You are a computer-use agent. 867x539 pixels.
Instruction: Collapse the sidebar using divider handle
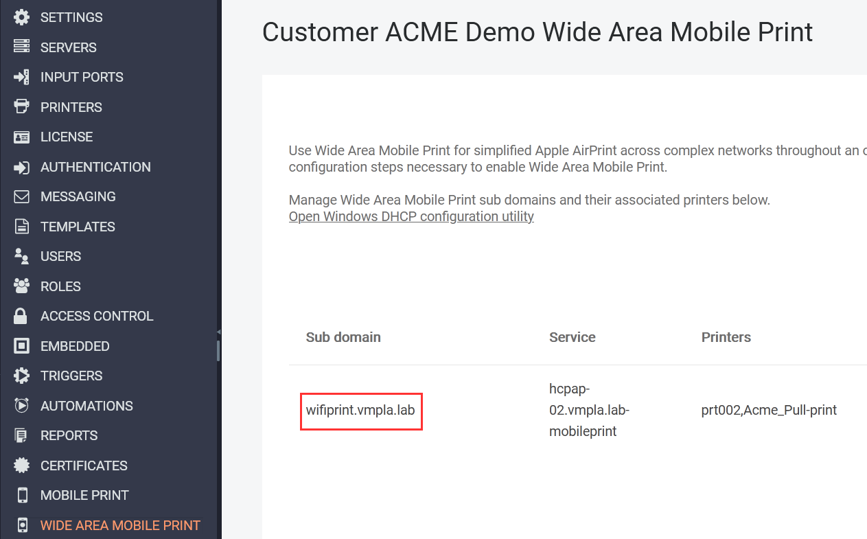pos(218,332)
